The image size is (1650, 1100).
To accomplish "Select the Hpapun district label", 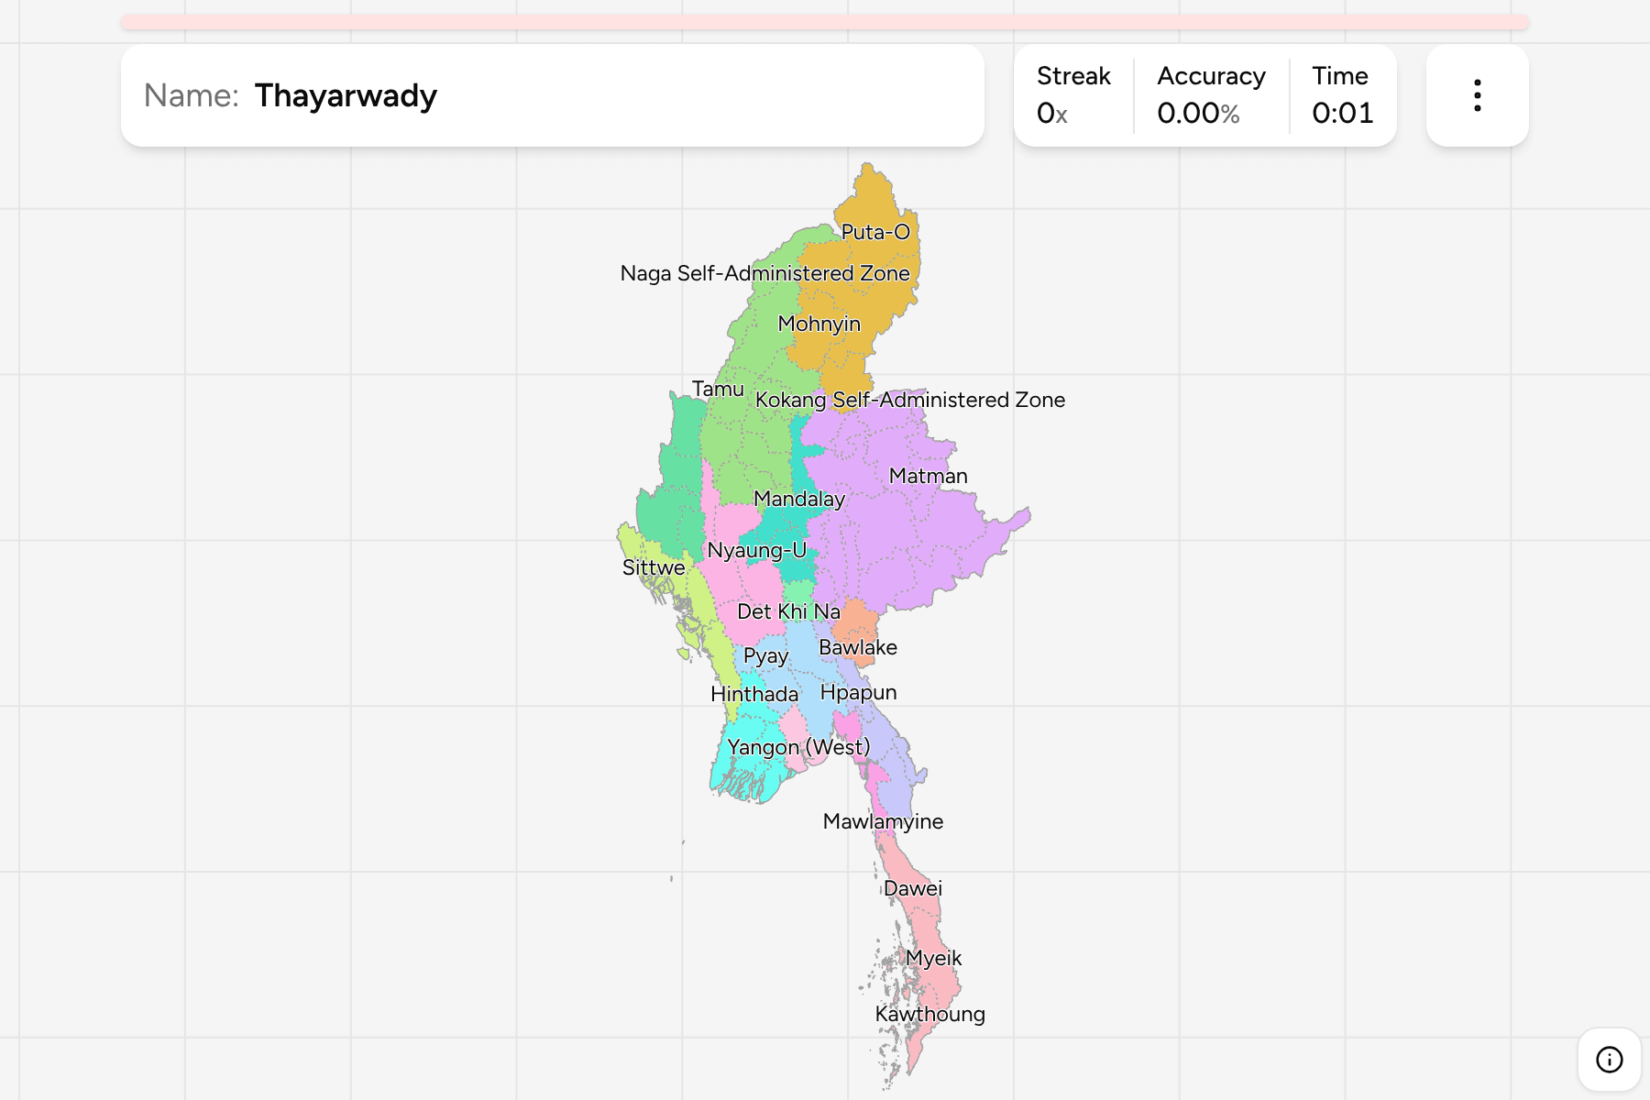I will click(858, 692).
